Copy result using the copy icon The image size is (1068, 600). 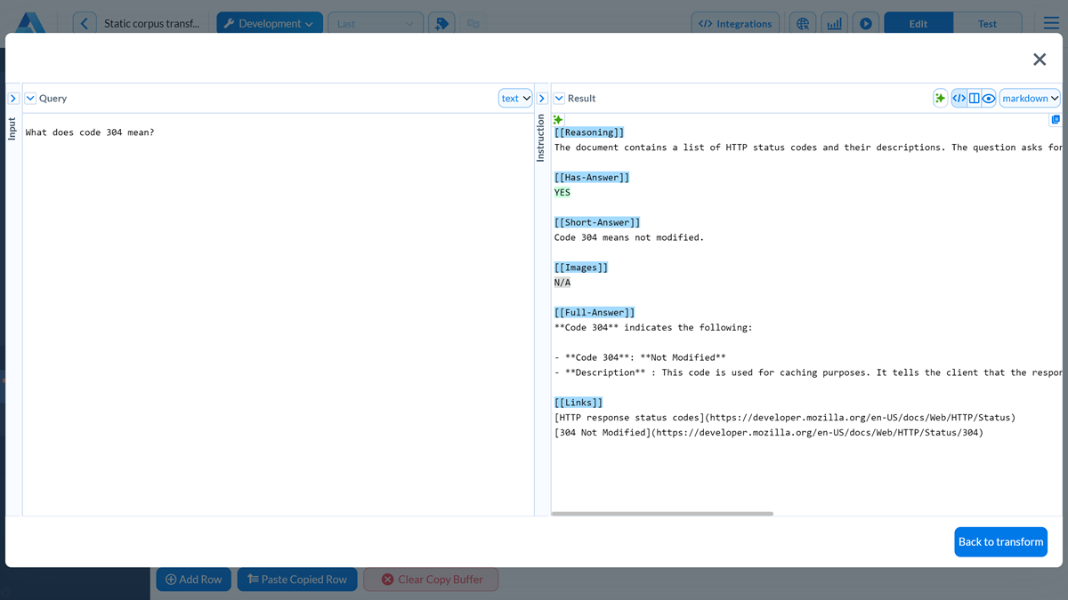(x=1056, y=120)
